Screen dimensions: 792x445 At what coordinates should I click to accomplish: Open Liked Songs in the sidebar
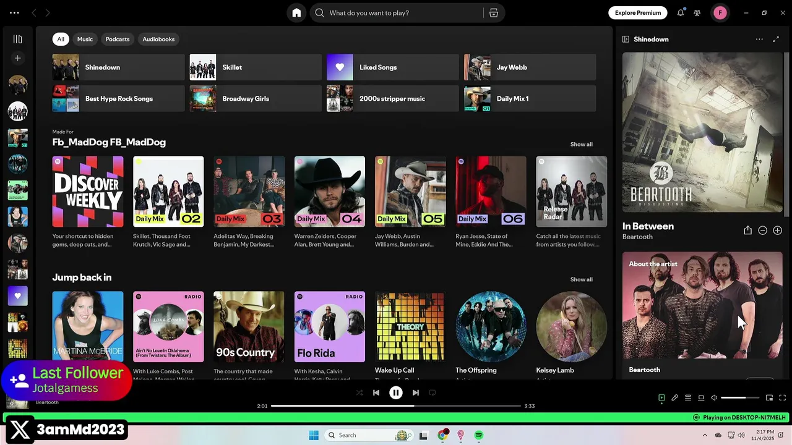17,296
